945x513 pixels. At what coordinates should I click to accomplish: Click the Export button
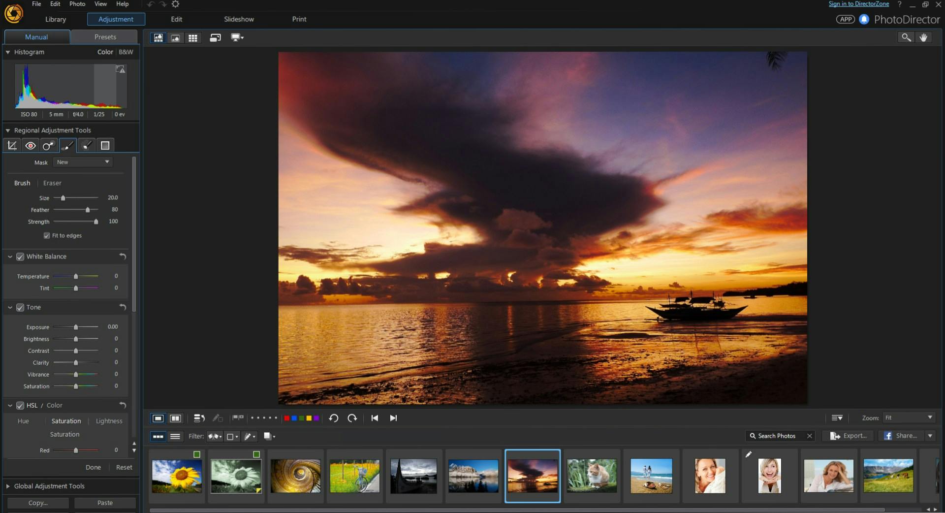[848, 436]
